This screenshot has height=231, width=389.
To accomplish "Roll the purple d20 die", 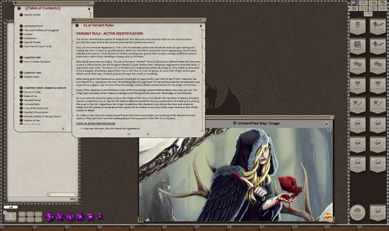I will tap(50, 217).
